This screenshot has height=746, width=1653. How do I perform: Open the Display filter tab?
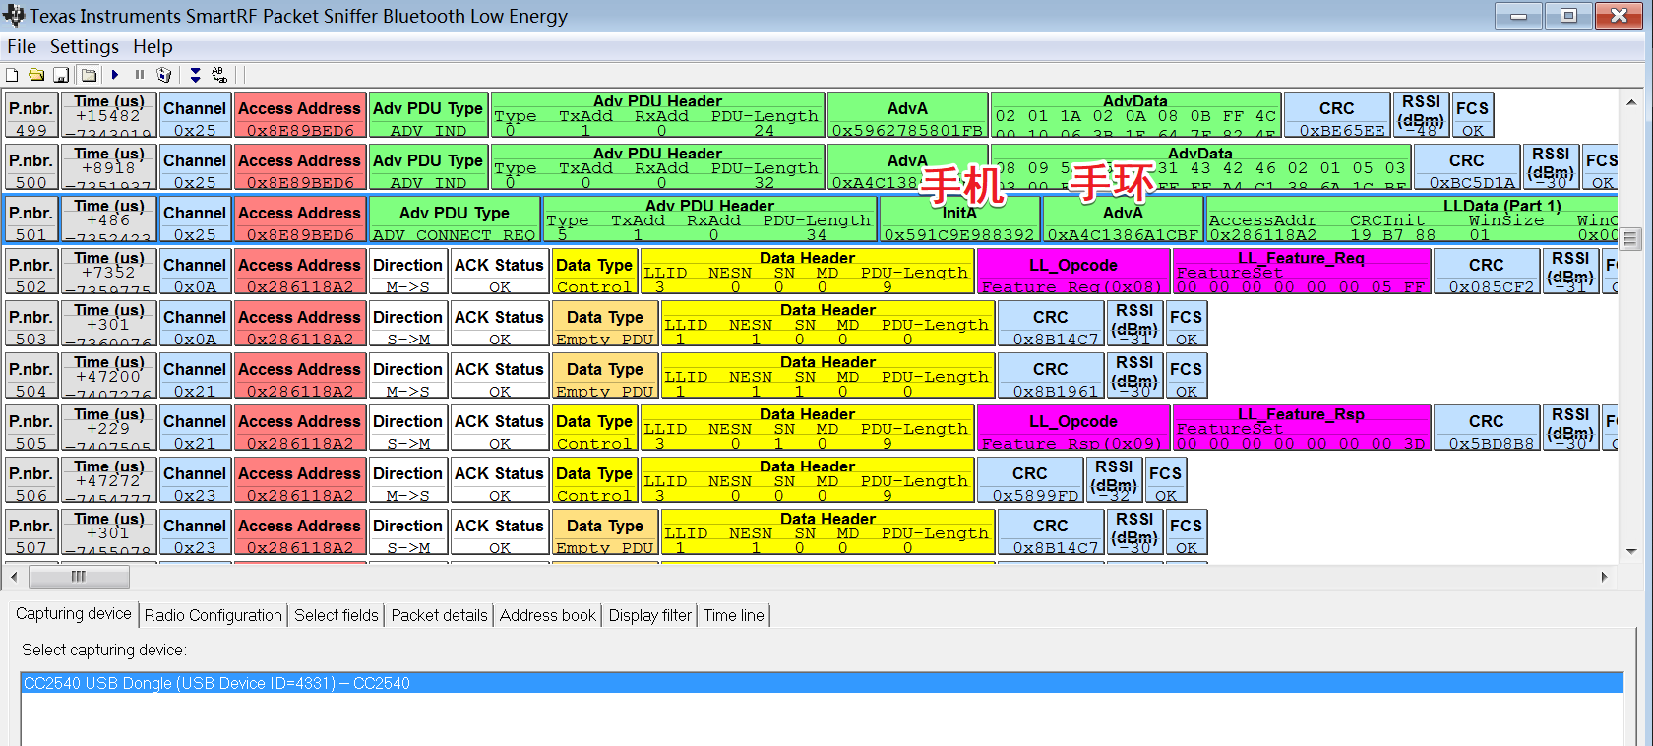(650, 615)
